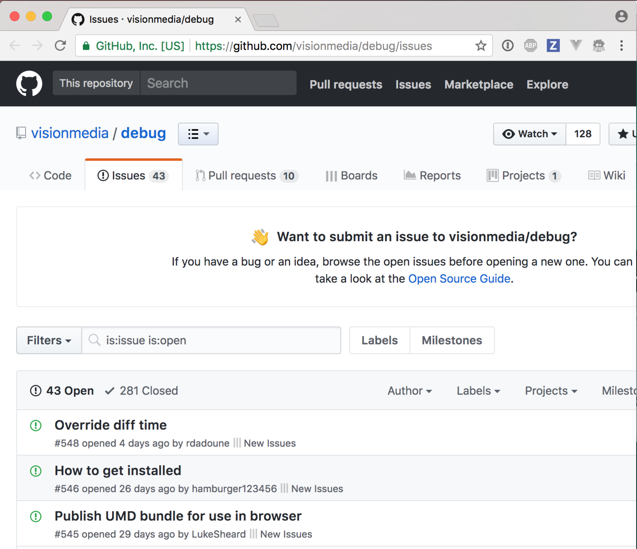The height and width of the screenshot is (549, 637).
Task: Click board icon next to rdadoune's New Issues
Action: tap(237, 443)
